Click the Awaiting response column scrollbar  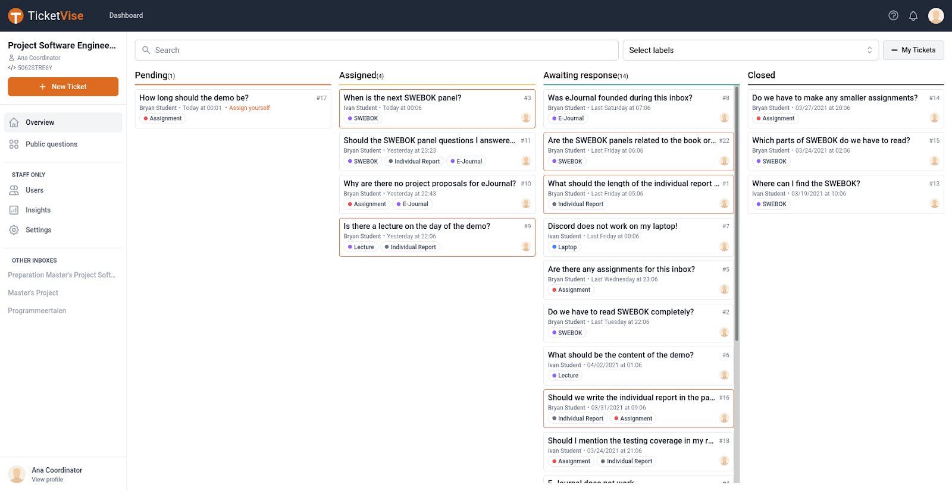[x=737, y=214]
